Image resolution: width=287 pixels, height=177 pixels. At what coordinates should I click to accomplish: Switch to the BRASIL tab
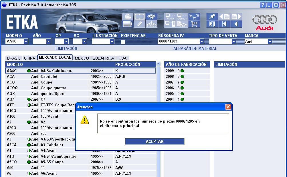[14, 58]
